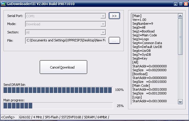Click the 100% DRAM progress label
Screen dimensions: 189x121
pyautogui.click(x=119, y=90)
